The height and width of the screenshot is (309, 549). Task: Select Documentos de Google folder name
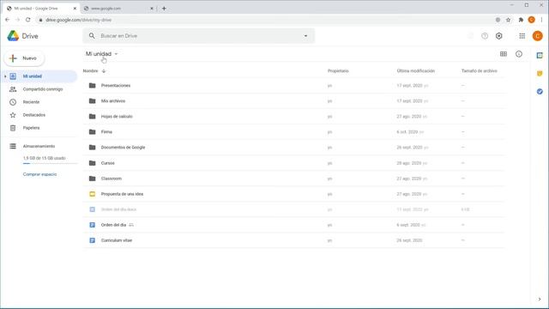coord(123,147)
